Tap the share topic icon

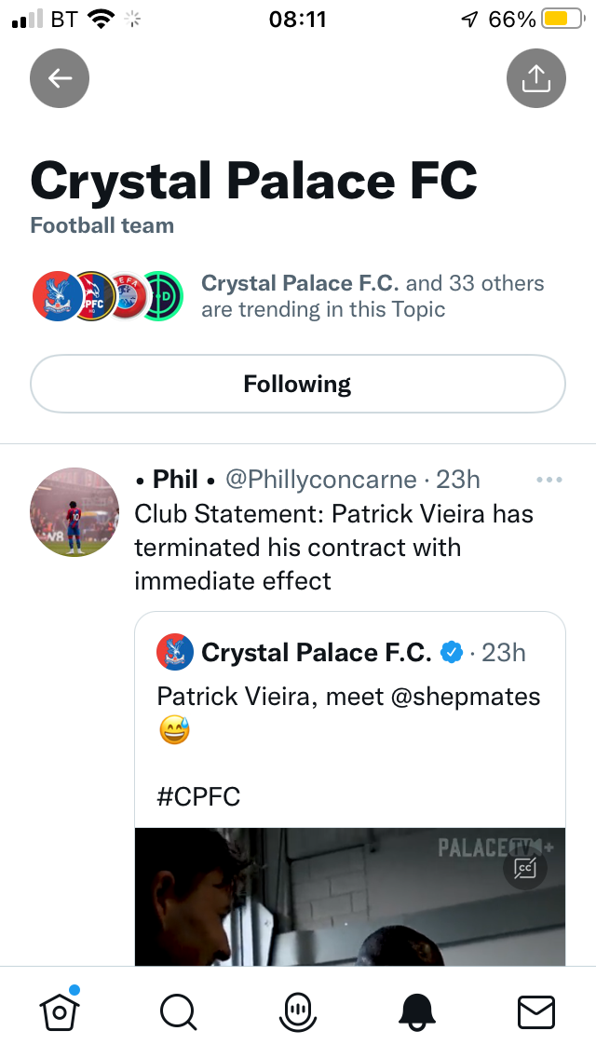coord(535,78)
